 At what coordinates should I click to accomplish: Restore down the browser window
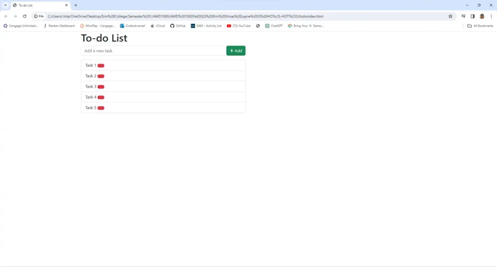coord(479,5)
